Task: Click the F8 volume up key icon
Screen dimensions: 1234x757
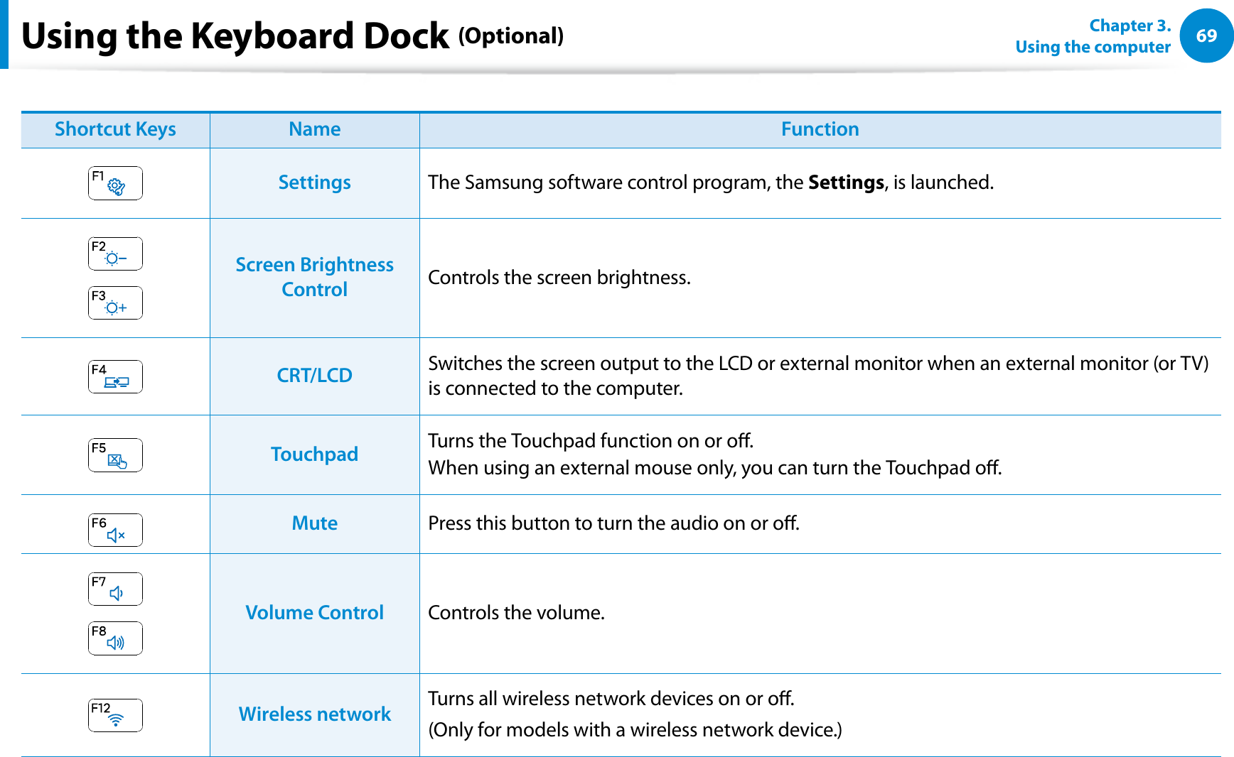Action: 115,638
